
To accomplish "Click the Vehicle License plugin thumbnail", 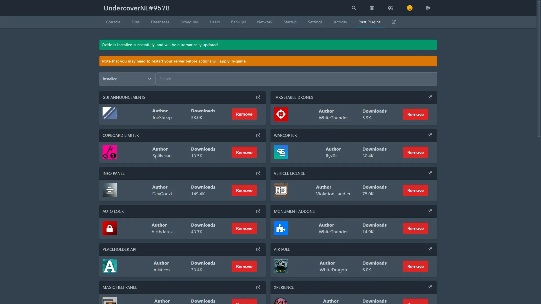I will [281, 190].
